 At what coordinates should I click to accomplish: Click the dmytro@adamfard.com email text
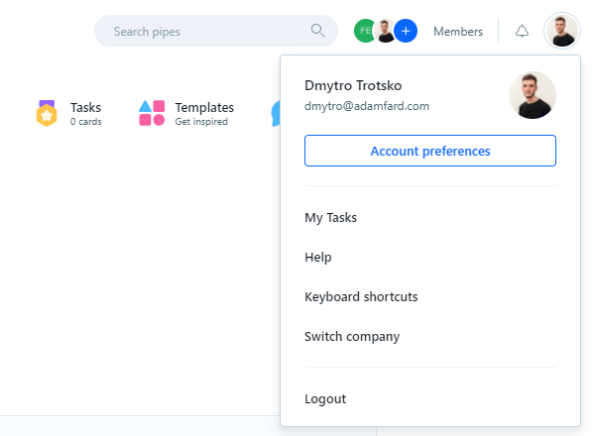[x=366, y=106]
